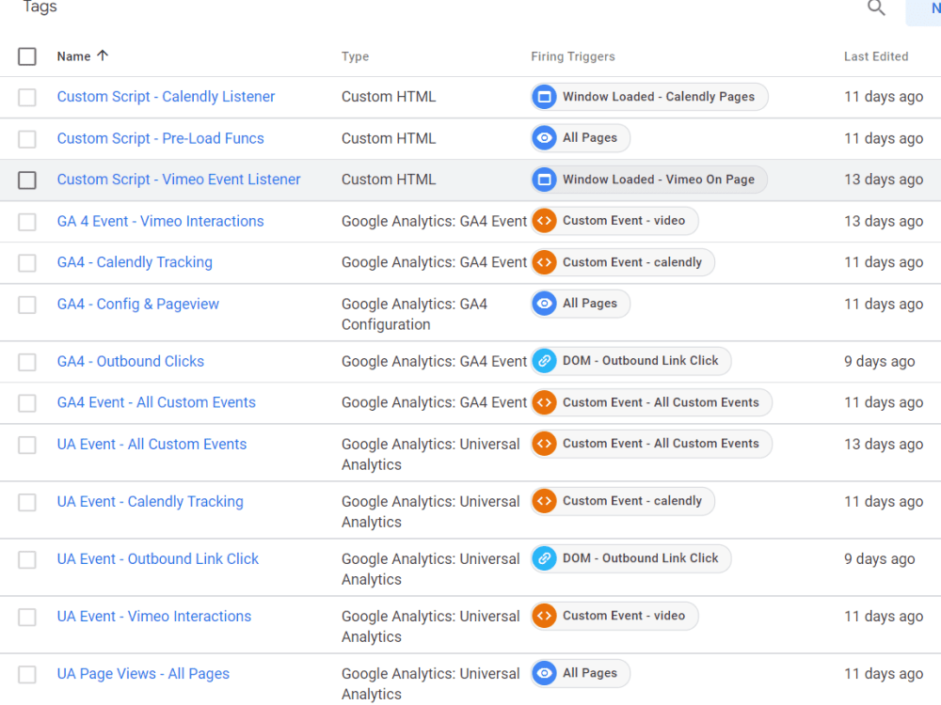
Task: Click the Firing Triggers column header
Action: tap(572, 56)
